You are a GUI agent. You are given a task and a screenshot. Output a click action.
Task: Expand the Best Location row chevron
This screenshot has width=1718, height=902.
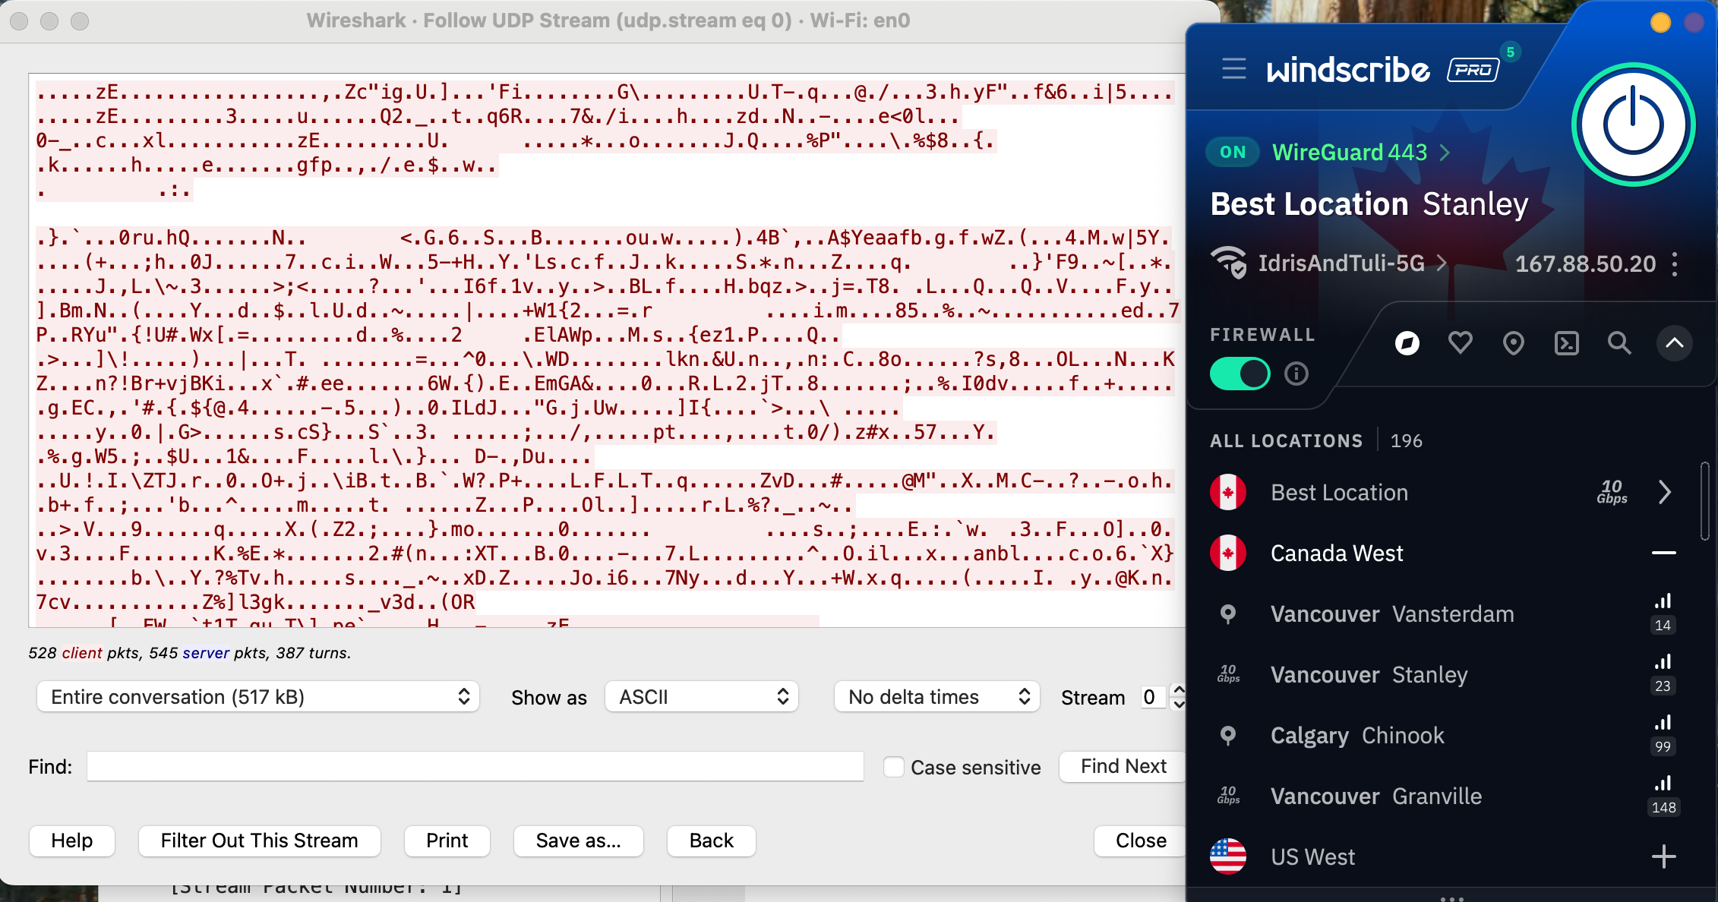(1665, 492)
